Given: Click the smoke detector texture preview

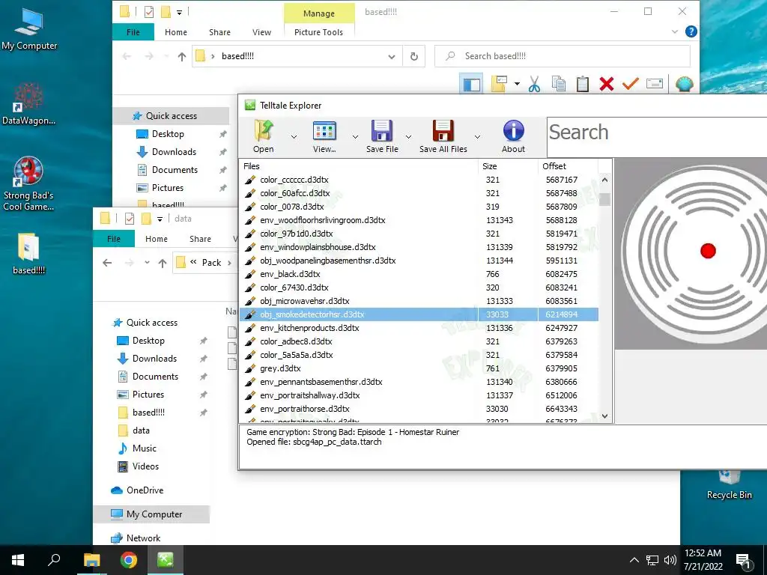Looking at the screenshot, I should (x=691, y=254).
